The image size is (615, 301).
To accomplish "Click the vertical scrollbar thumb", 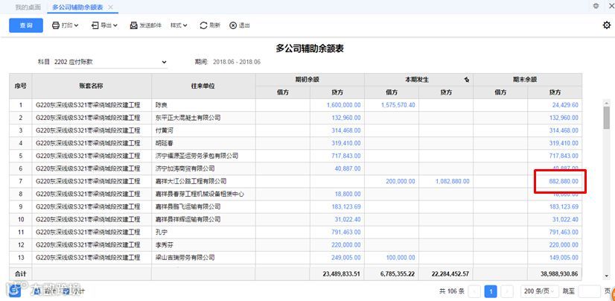I will click(607, 117).
